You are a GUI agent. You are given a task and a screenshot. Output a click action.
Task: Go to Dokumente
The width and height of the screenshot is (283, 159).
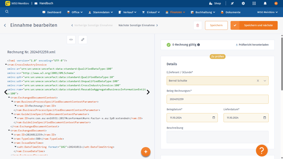[231, 12]
